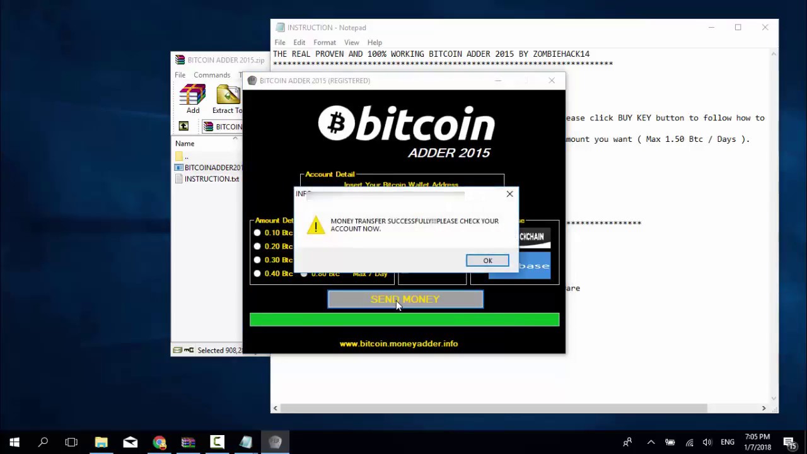Open the Camtasia icon on the taskbar
Image resolution: width=807 pixels, height=454 pixels.
tap(217, 443)
